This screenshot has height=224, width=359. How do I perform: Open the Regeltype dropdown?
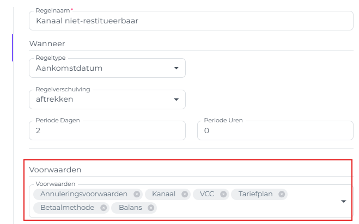tap(176, 69)
